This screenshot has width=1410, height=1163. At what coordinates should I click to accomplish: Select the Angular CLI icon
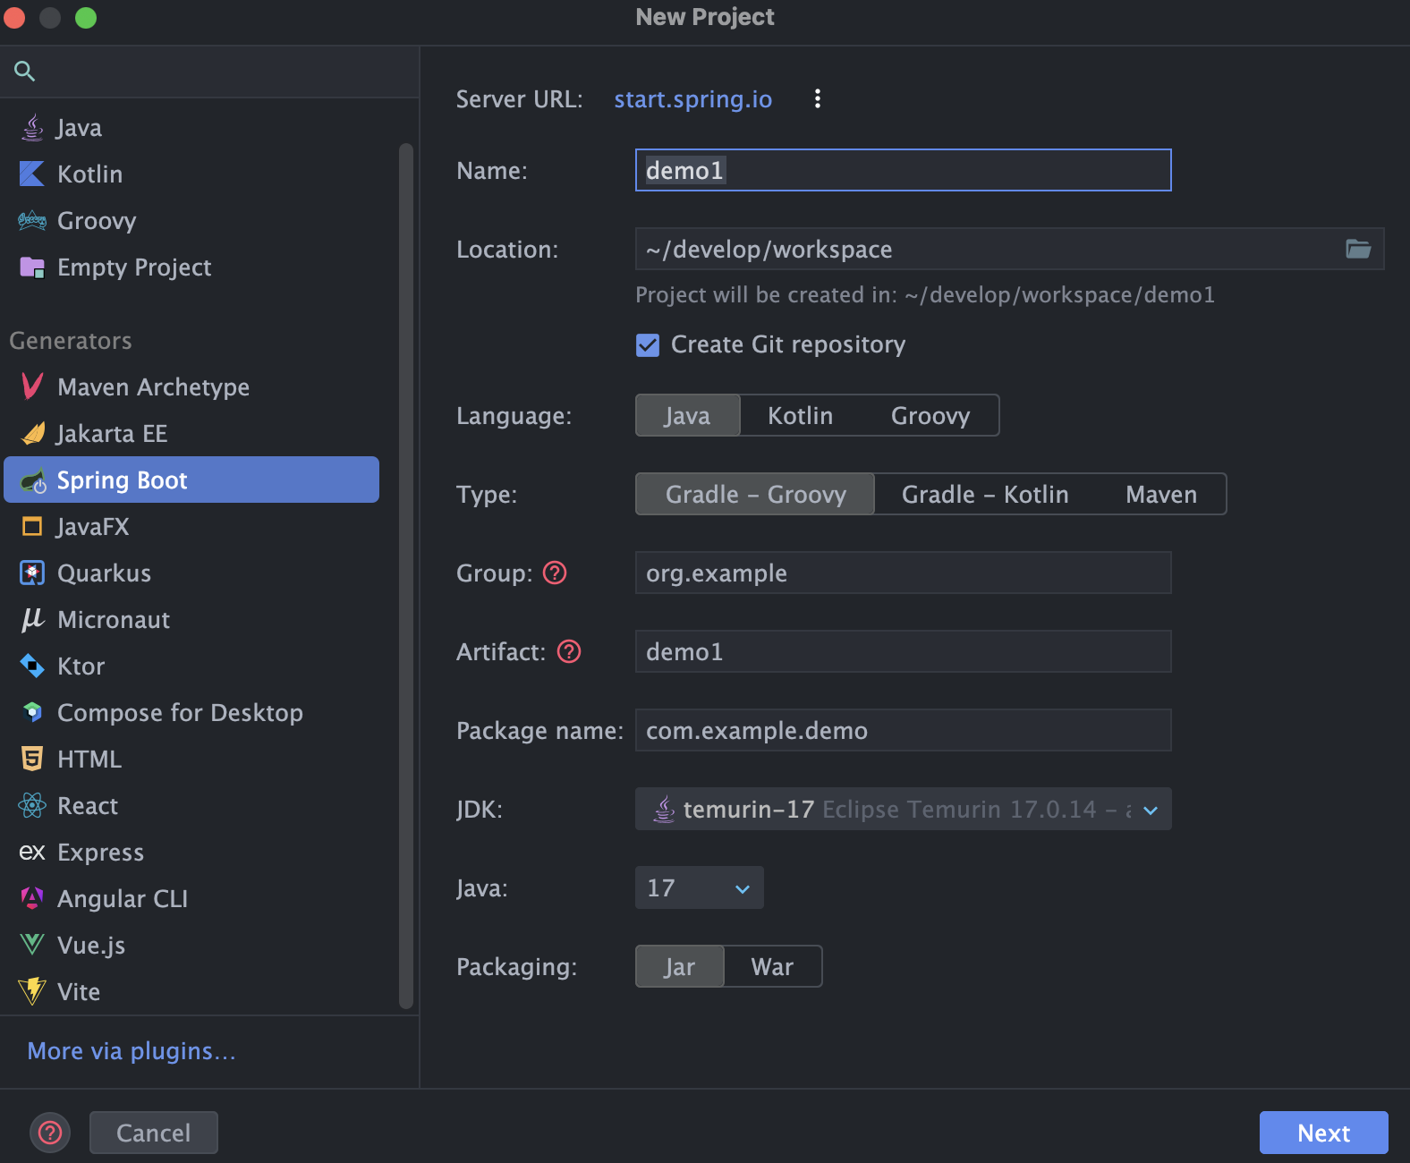(32, 898)
